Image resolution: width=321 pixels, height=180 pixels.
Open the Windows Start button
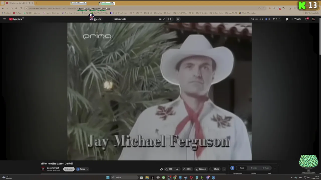[108, 177]
